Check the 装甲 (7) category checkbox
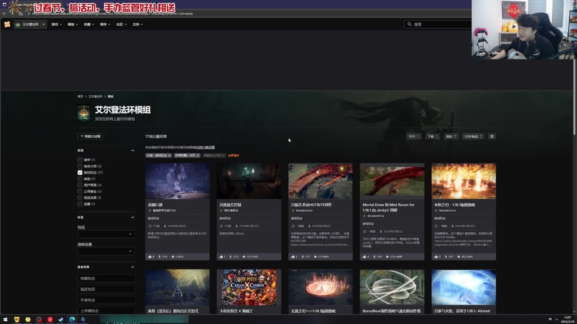Screen dimensions: 577x324 tap(80, 160)
